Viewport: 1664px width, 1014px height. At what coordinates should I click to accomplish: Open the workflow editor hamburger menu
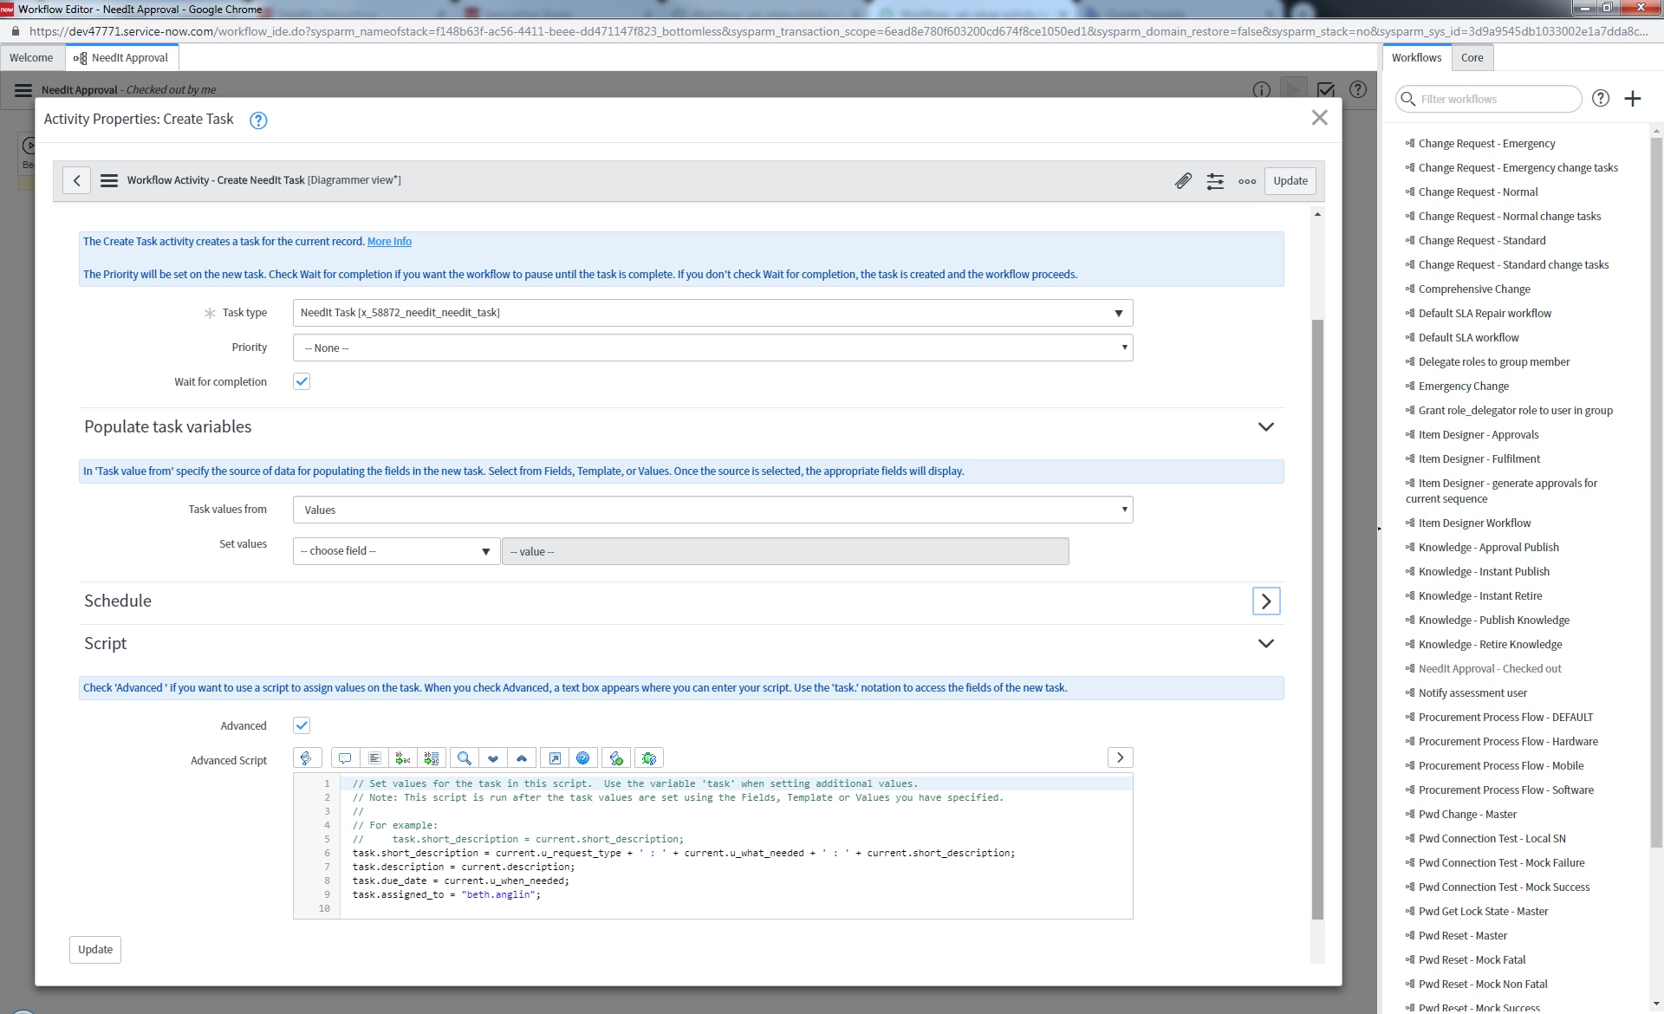click(23, 90)
